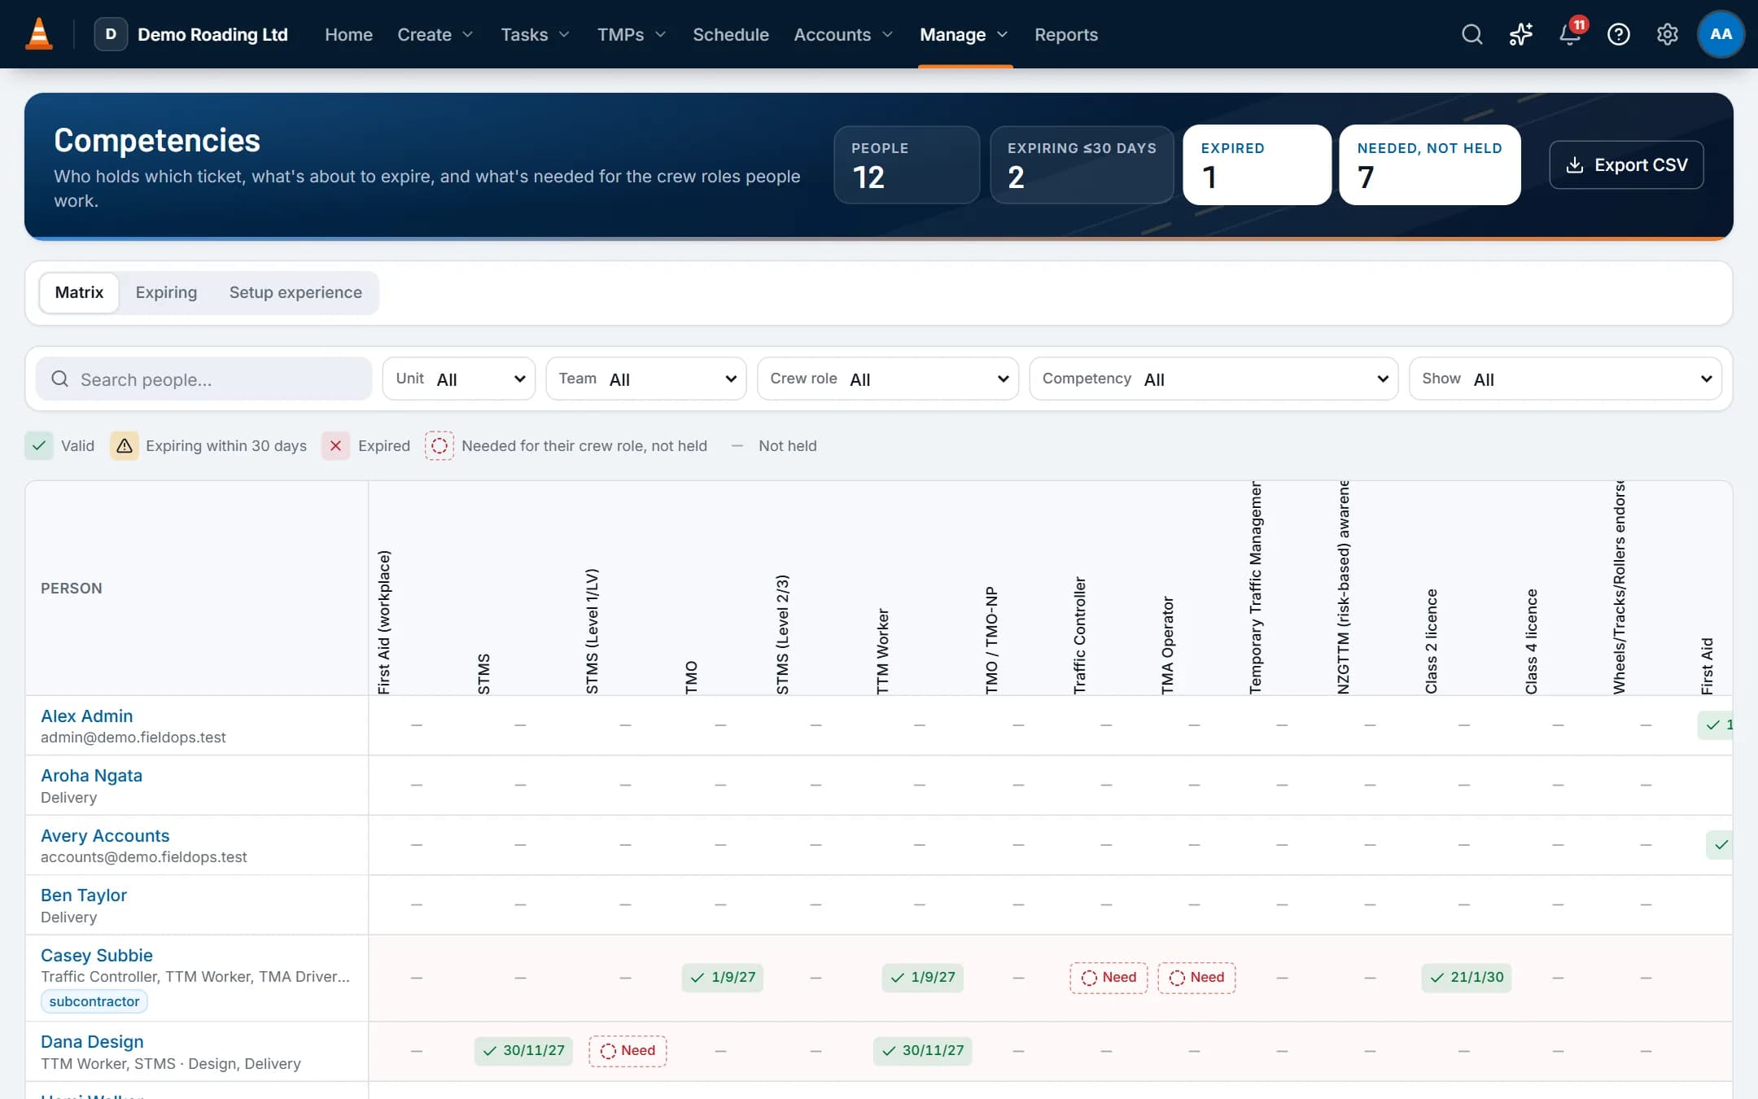Open the help question mark icon
Screen dimensions: 1758x1099
(1618, 34)
